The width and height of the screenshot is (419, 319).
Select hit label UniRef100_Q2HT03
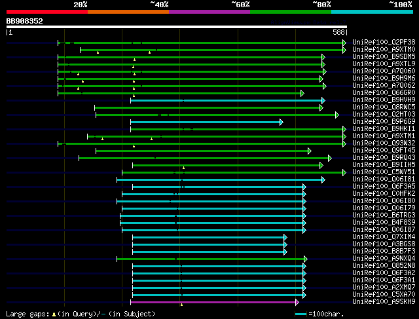tap(384, 114)
